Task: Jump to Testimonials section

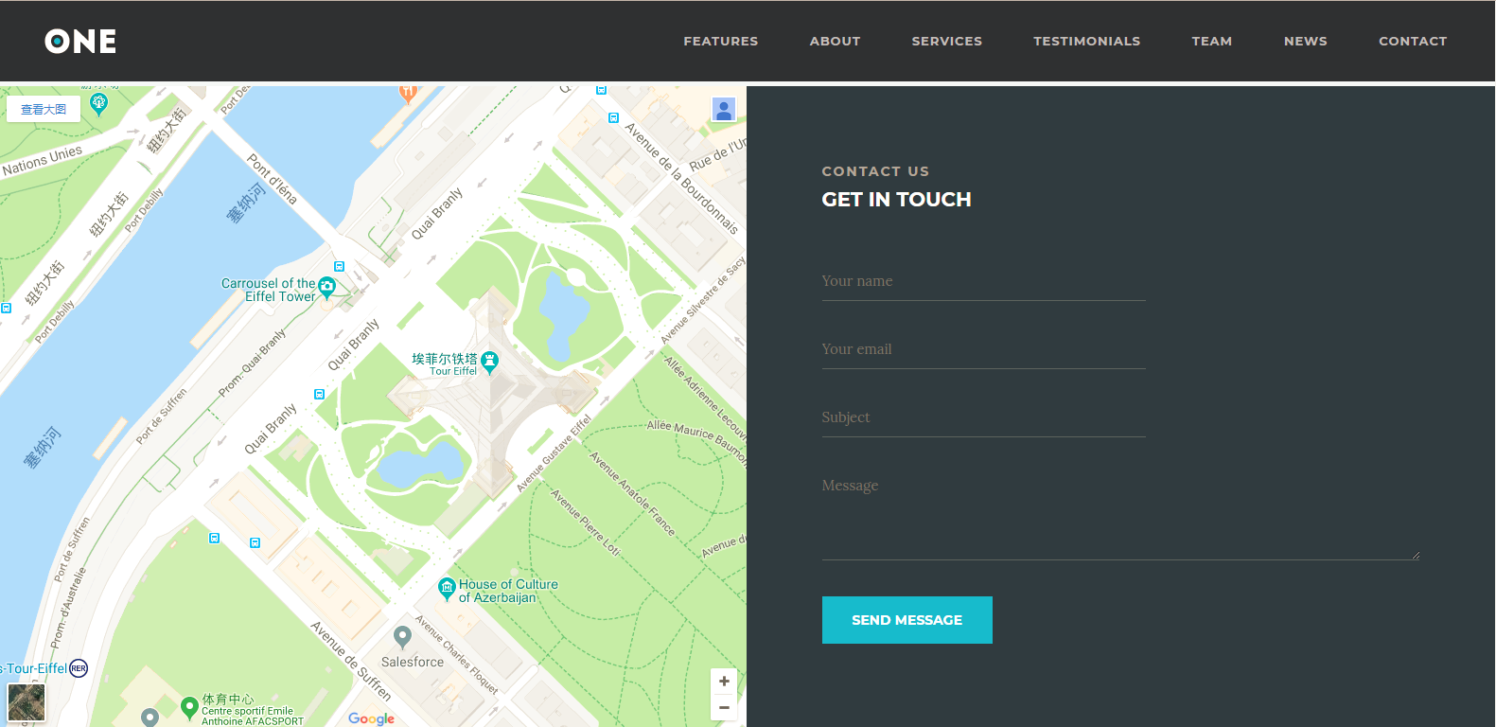Action: 1086,42
